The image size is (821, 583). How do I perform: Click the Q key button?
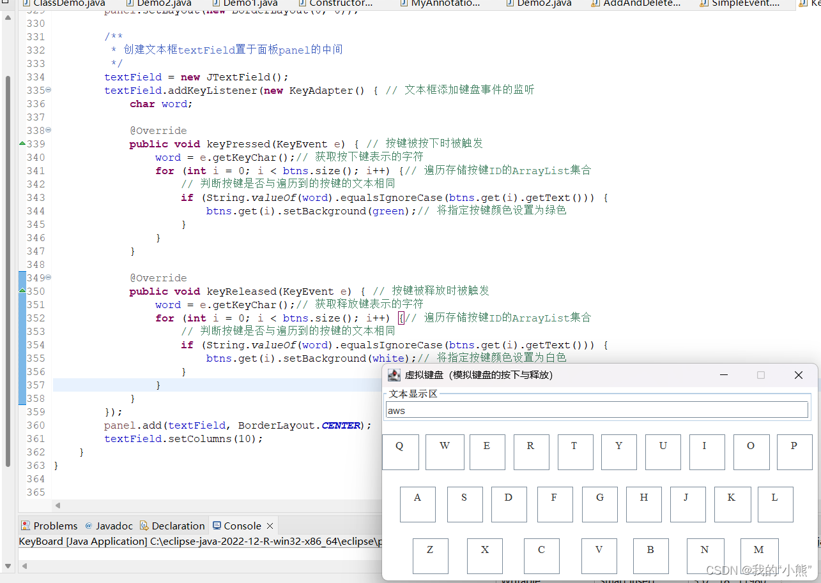click(x=400, y=452)
